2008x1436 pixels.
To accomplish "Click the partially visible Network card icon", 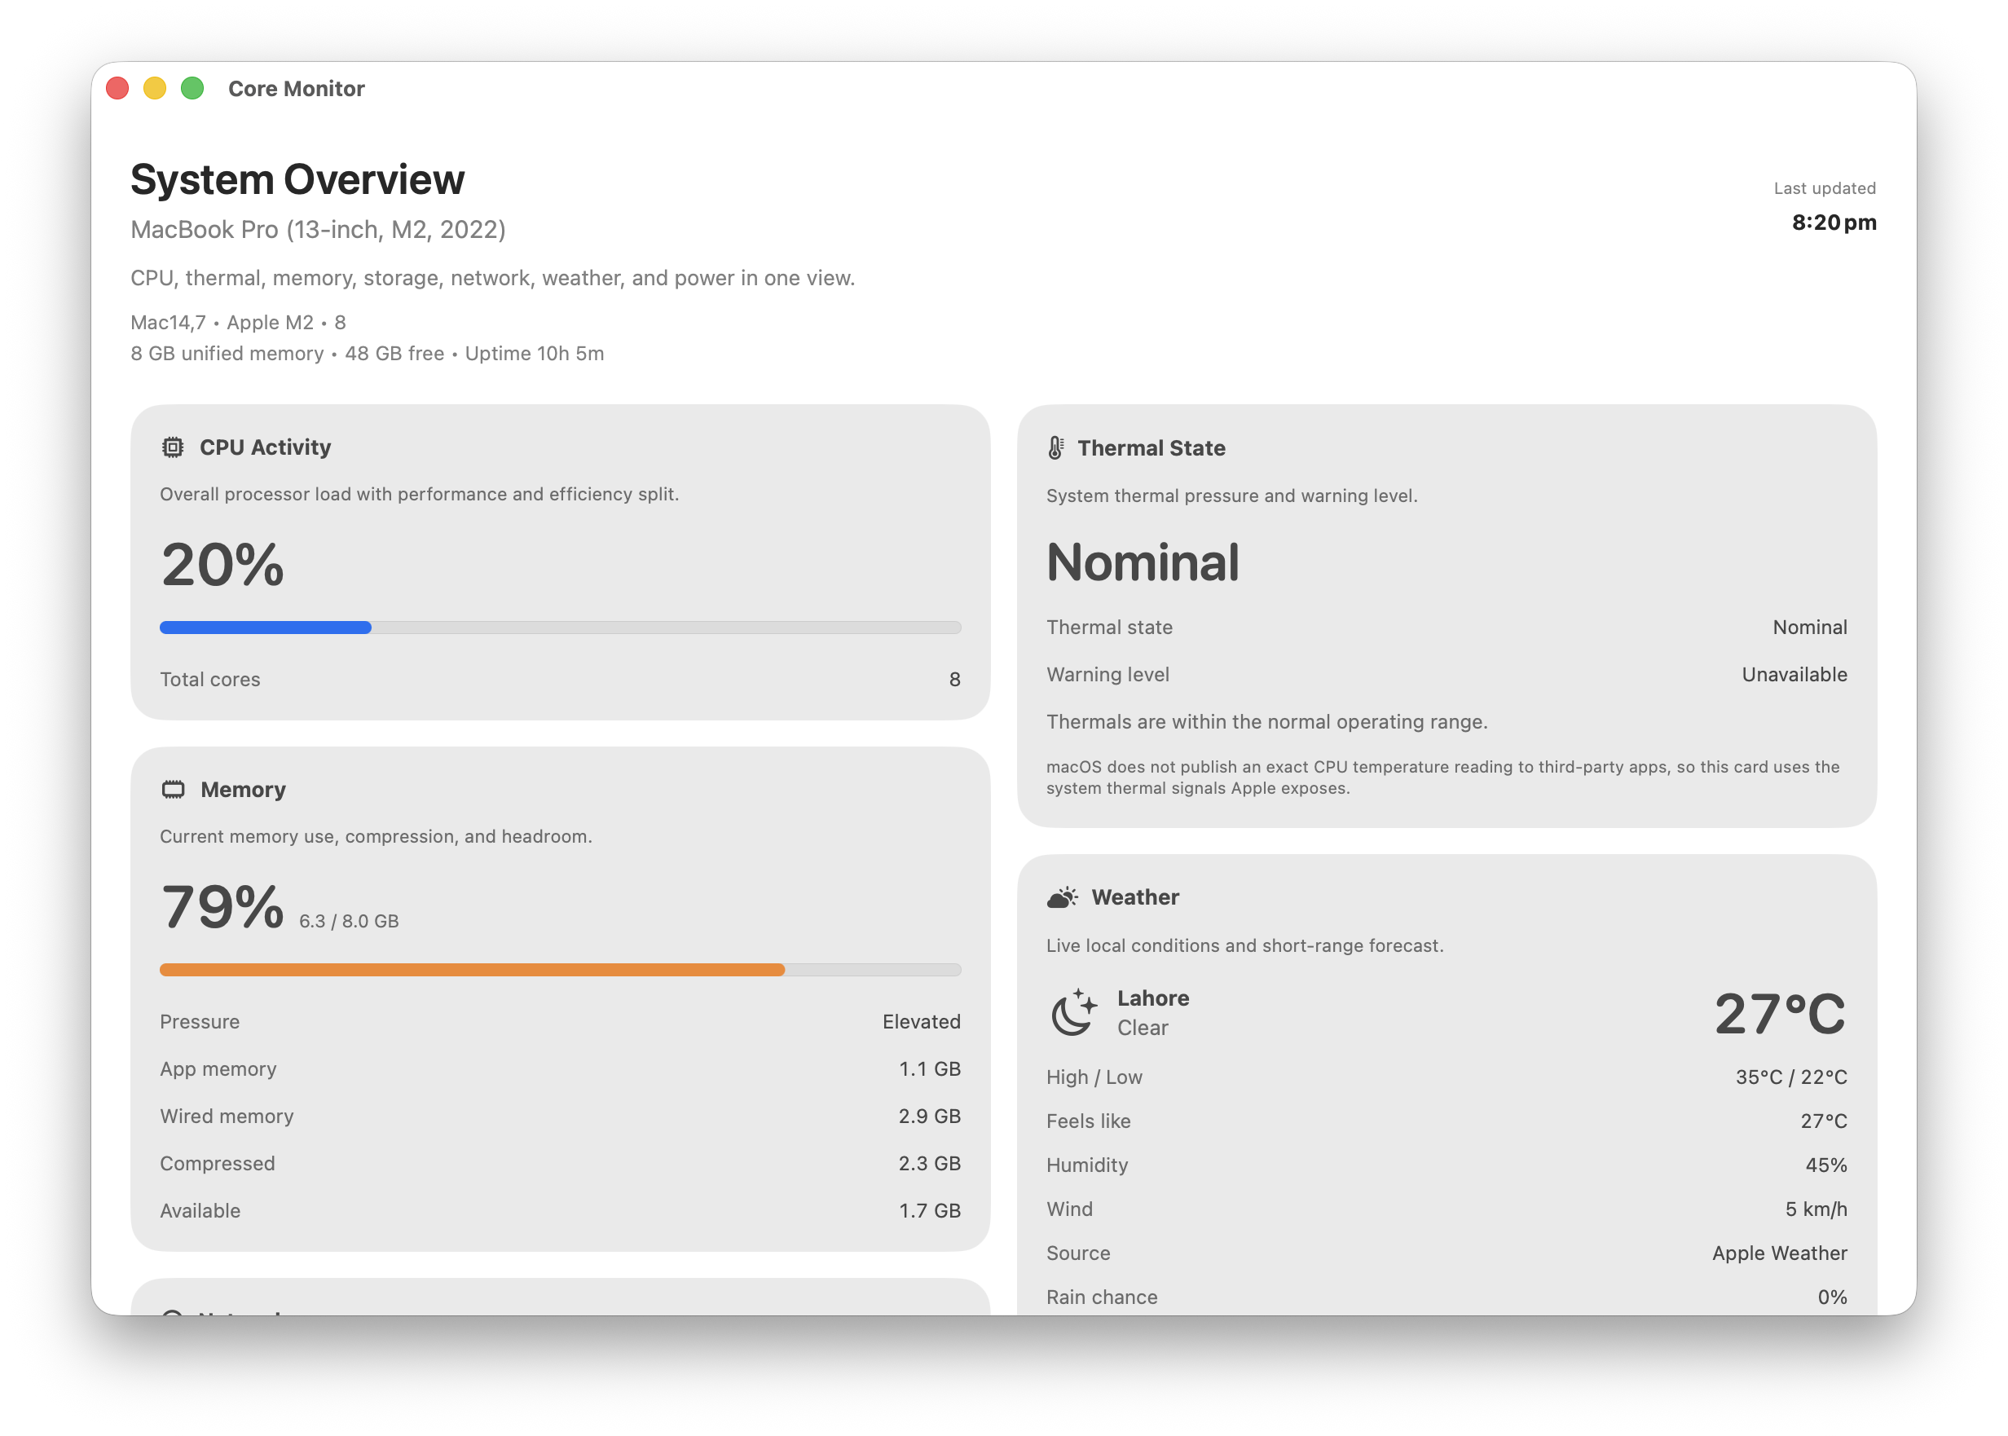I will point(174,1313).
